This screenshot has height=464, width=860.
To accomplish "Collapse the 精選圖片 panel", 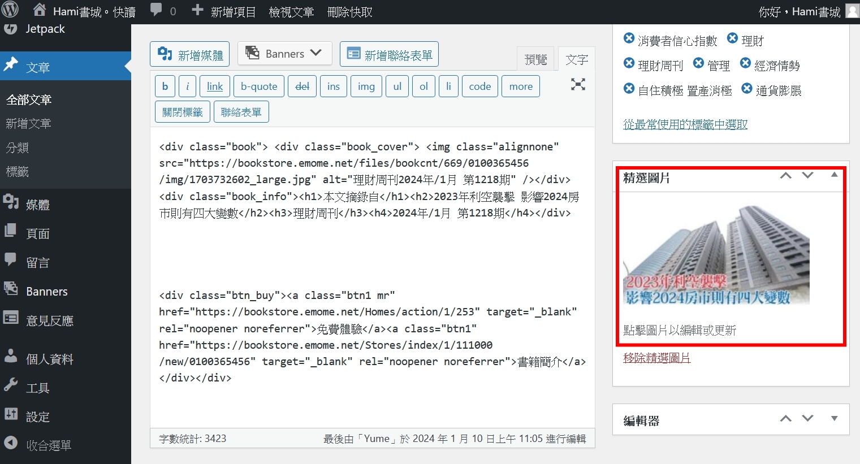I will pos(834,175).
